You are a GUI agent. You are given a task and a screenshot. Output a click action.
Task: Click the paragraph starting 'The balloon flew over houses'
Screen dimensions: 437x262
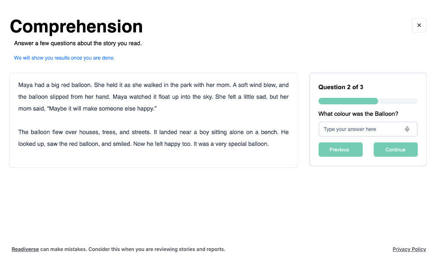[153, 138]
